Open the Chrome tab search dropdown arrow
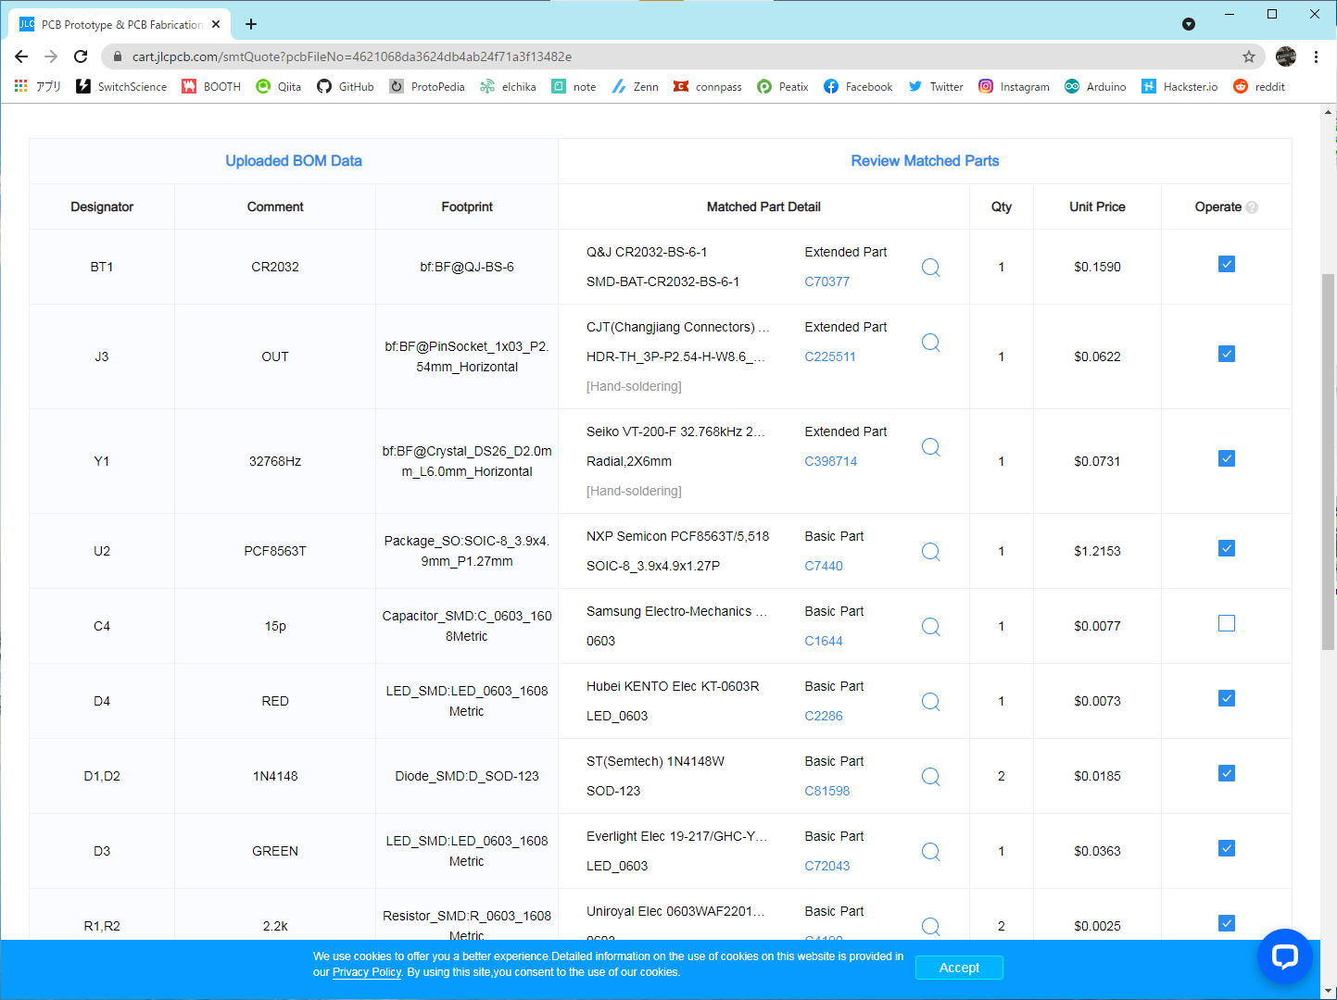Image resolution: width=1337 pixels, height=1000 pixels. (1189, 24)
